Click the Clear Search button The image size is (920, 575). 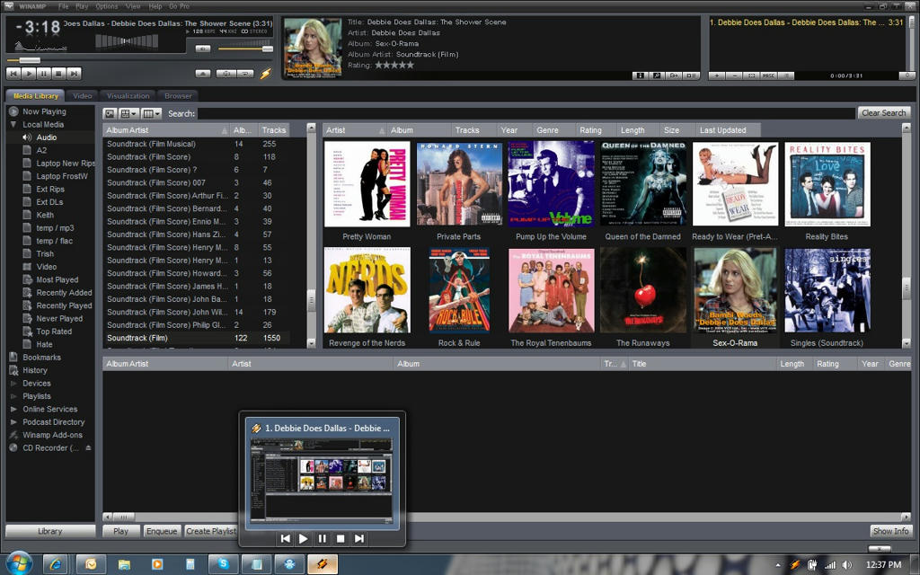click(x=884, y=112)
